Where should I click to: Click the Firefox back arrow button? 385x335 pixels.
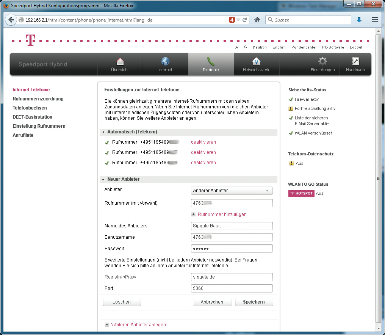pos(11,20)
